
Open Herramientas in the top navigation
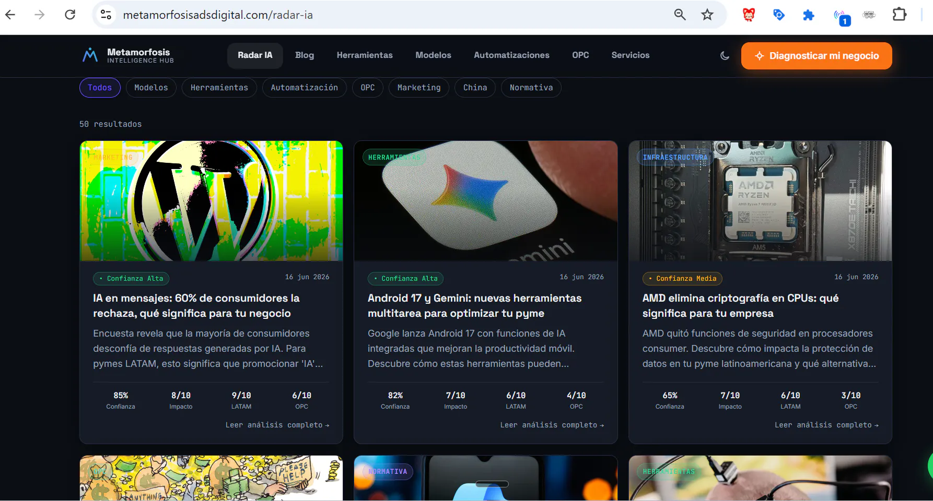365,55
